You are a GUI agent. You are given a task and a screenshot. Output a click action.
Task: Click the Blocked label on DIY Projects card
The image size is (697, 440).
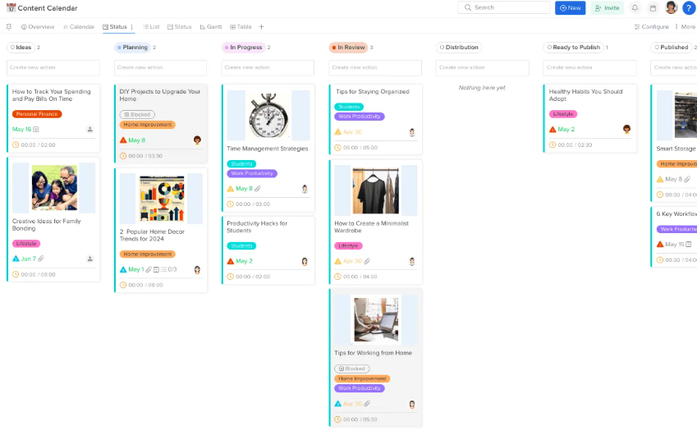[x=137, y=115]
